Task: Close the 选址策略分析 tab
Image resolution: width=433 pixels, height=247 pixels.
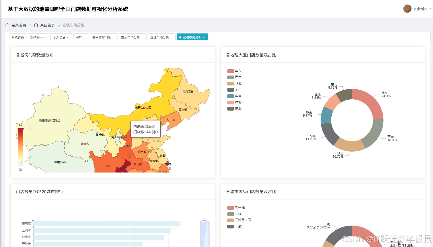Action: click(171, 37)
